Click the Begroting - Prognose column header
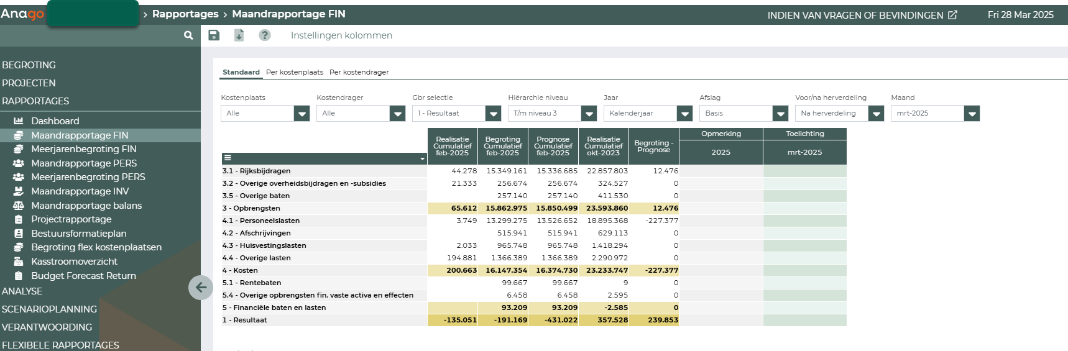Image resolution: width=1068 pixels, height=351 pixels. (654, 147)
